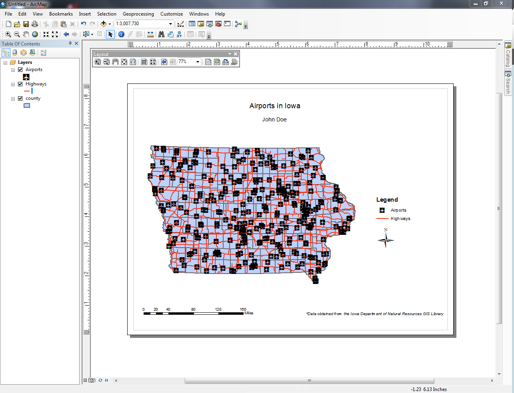The height and width of the screenshot is (393, 514).
Task: Open the ArcToolbox window
Action: (218, 24)
